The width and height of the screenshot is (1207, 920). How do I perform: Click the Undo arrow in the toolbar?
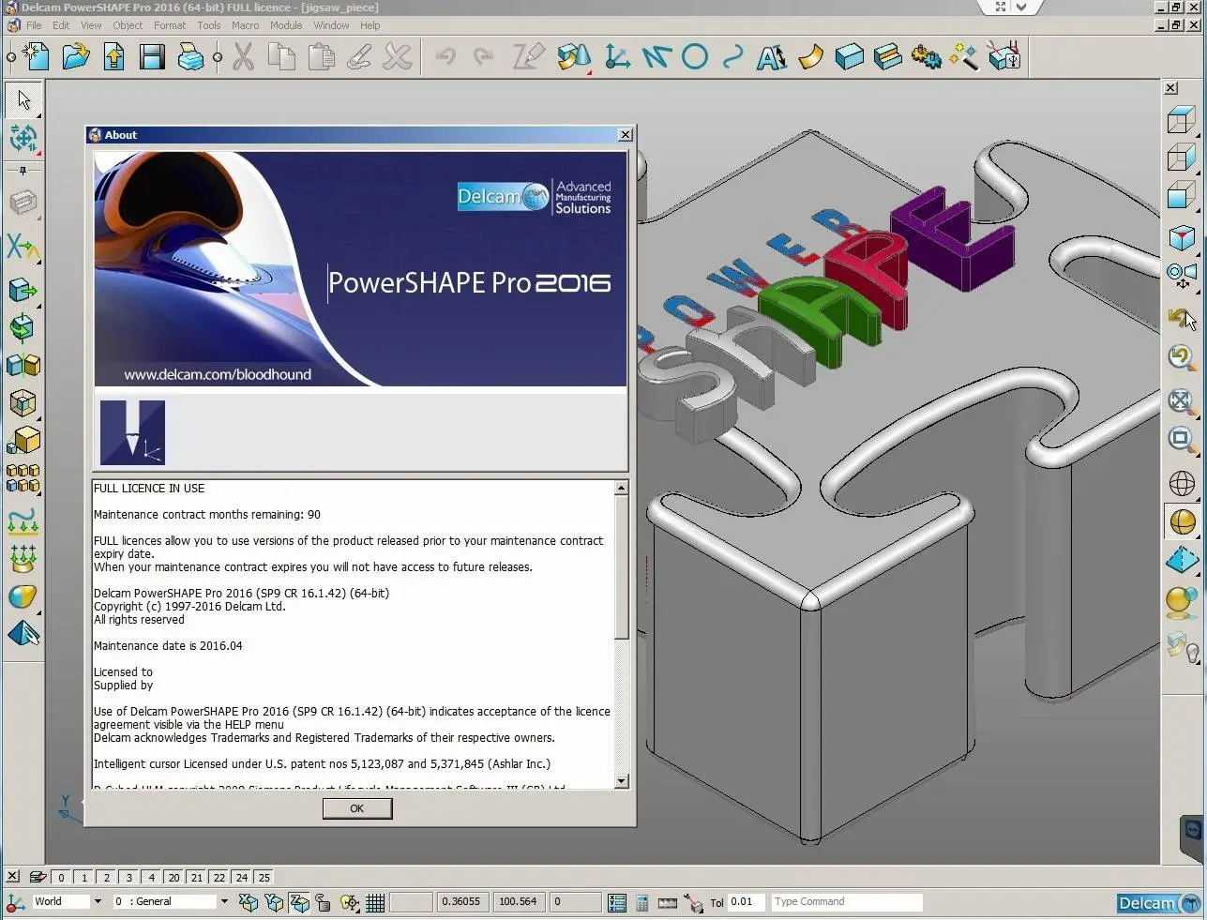pos(445,57)
